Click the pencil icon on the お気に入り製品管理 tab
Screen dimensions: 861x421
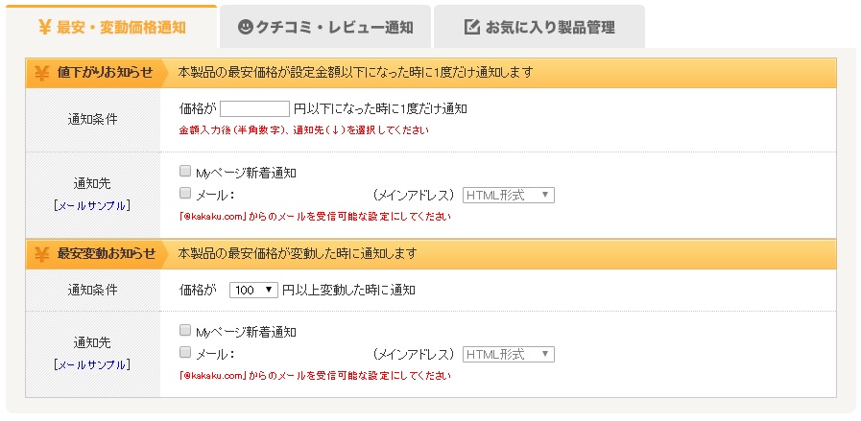tap(471, 27)
